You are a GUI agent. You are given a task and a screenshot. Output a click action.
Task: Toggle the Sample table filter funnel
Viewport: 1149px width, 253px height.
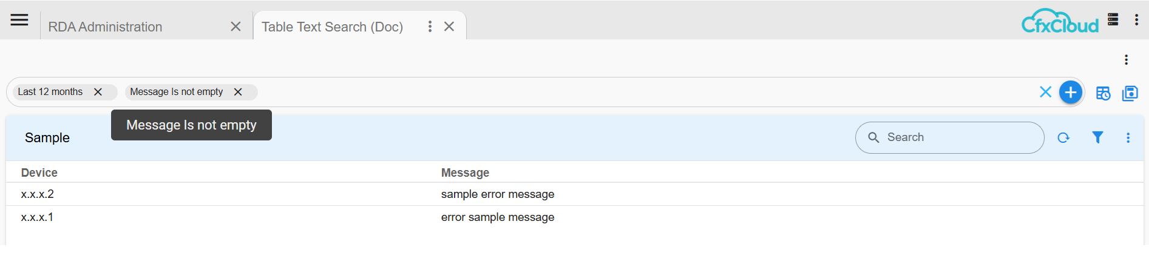[1097, 137]
